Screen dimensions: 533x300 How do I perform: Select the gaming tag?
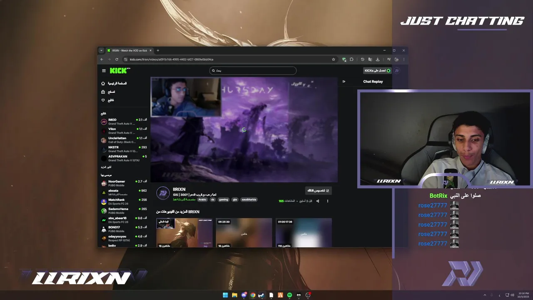point(224,200)
